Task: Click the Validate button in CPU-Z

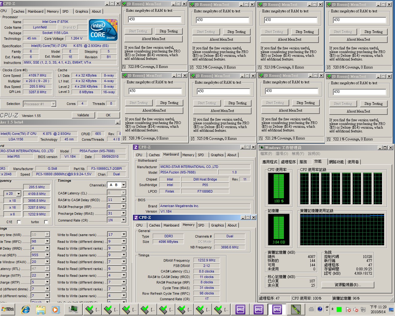Action: (x=83, y=115)
